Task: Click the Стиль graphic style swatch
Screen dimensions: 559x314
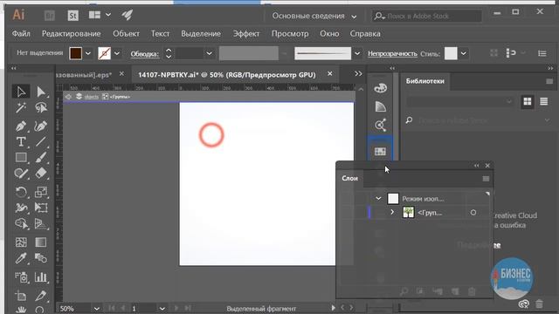Action: 451,53
